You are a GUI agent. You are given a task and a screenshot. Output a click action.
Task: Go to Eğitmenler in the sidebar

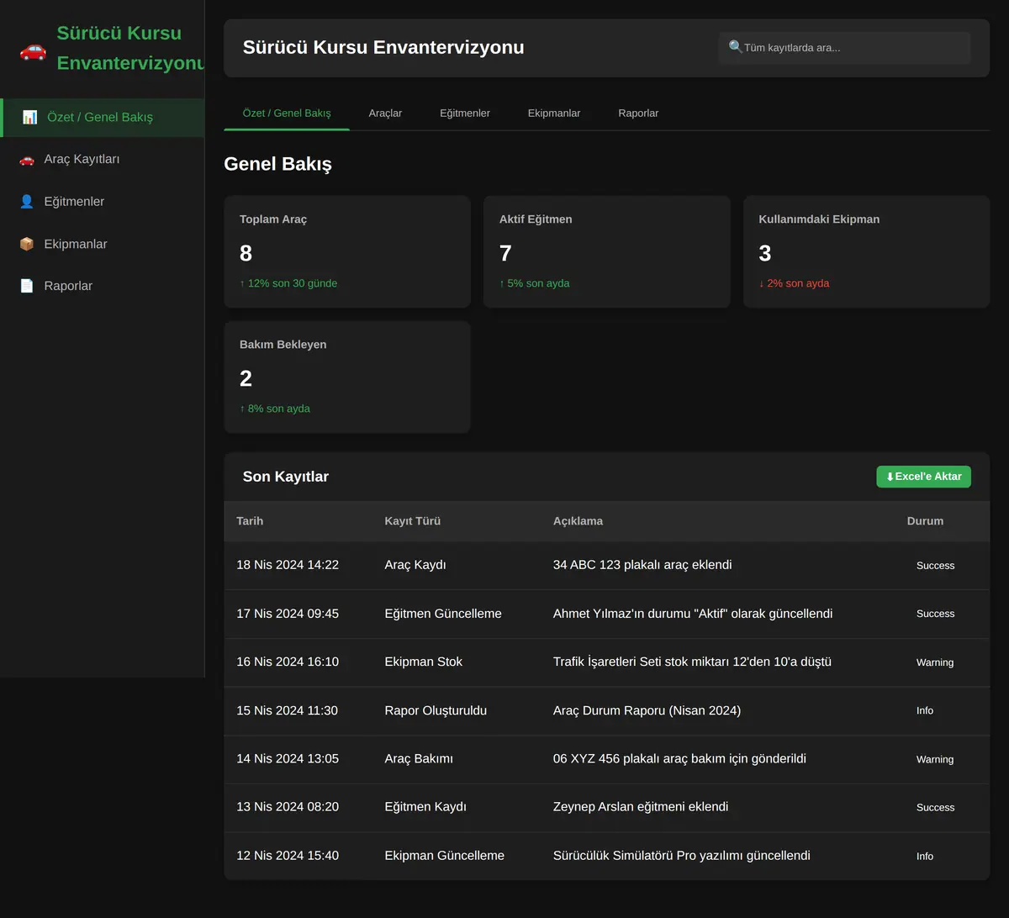[102, 202]
